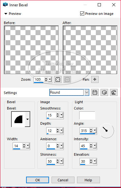
Task: Open the Intensity slider dropdown
Action: [x=95, y=146]
